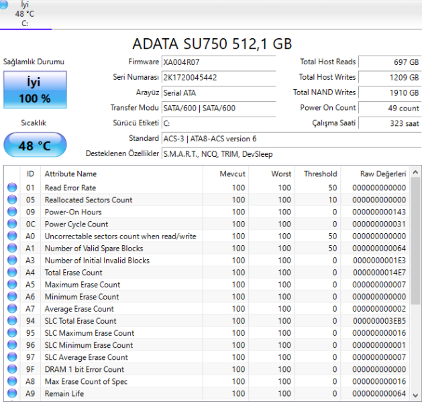The image size is (422, 402).
Task: Click status orb beside SLC Total Erase Count
Action: point(11,321)
